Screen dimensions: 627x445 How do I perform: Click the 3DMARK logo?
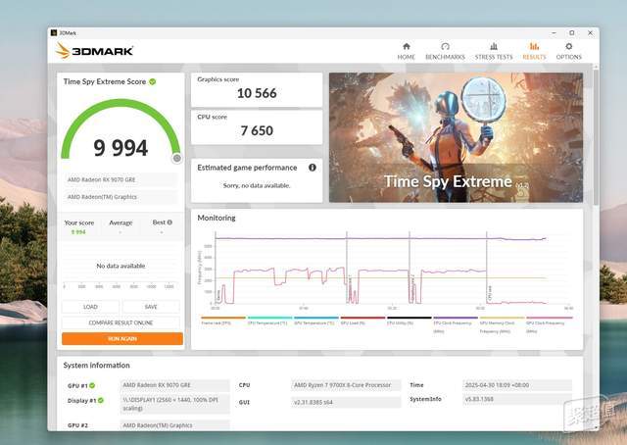94,51
